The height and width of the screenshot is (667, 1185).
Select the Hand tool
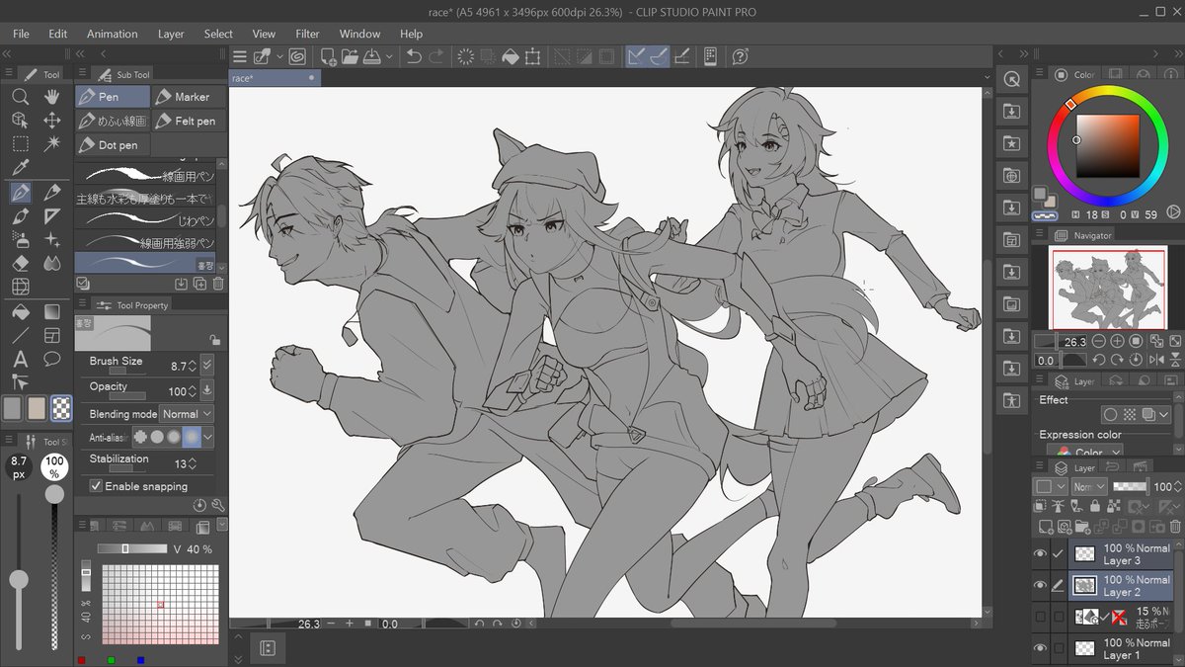(x=51, y=99)
